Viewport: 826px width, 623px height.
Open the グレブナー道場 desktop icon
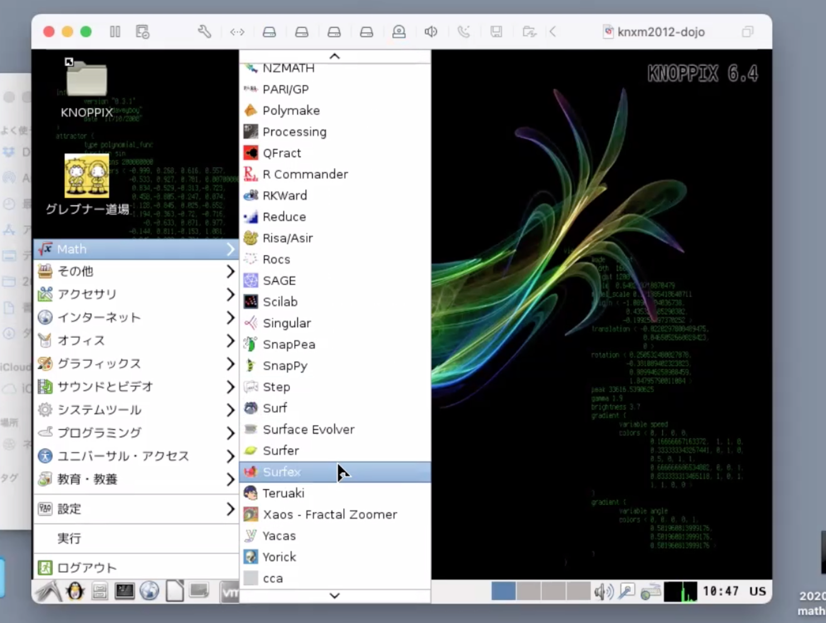click(87, 176)
